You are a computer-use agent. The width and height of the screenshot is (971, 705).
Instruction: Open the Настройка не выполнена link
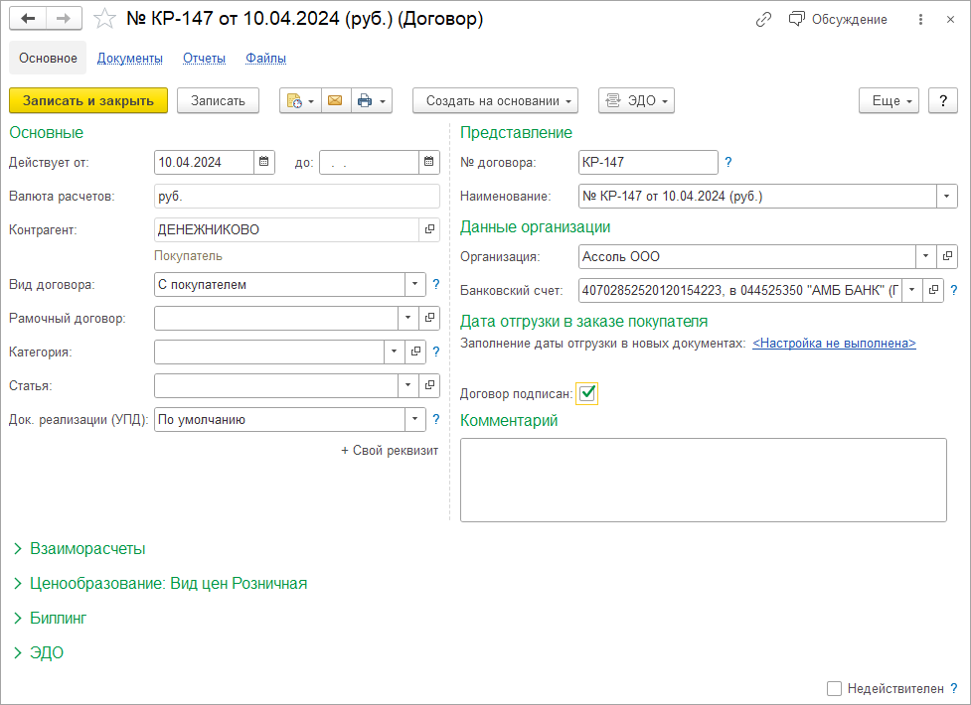click(x=834, y=344)
